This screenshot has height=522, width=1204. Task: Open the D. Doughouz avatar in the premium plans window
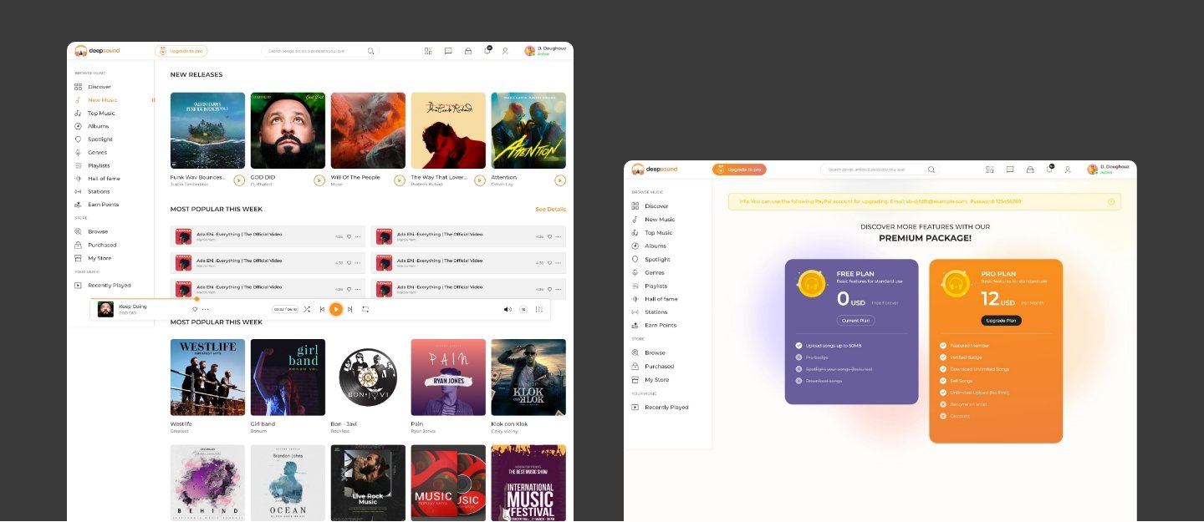(1092, 170)
